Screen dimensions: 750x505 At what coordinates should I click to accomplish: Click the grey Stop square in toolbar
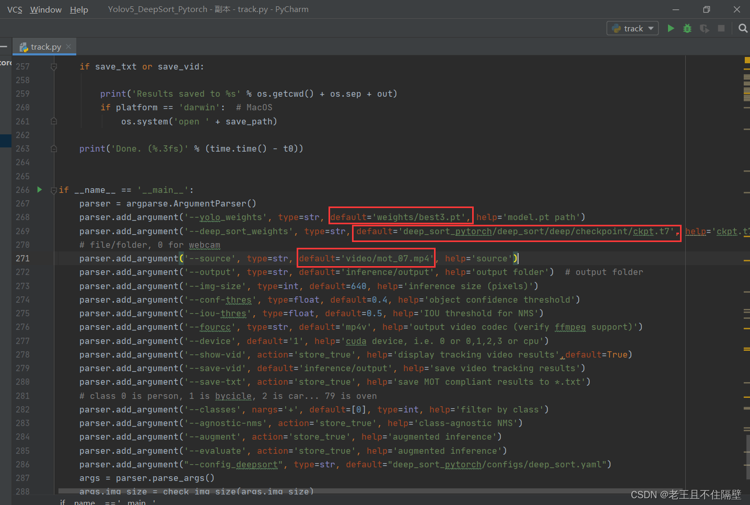[721, 28]
